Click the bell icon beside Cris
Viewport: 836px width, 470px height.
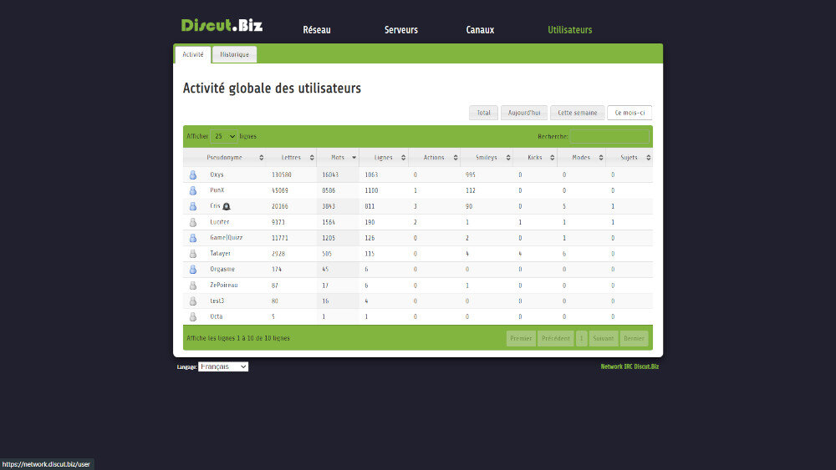coord(227,206)
